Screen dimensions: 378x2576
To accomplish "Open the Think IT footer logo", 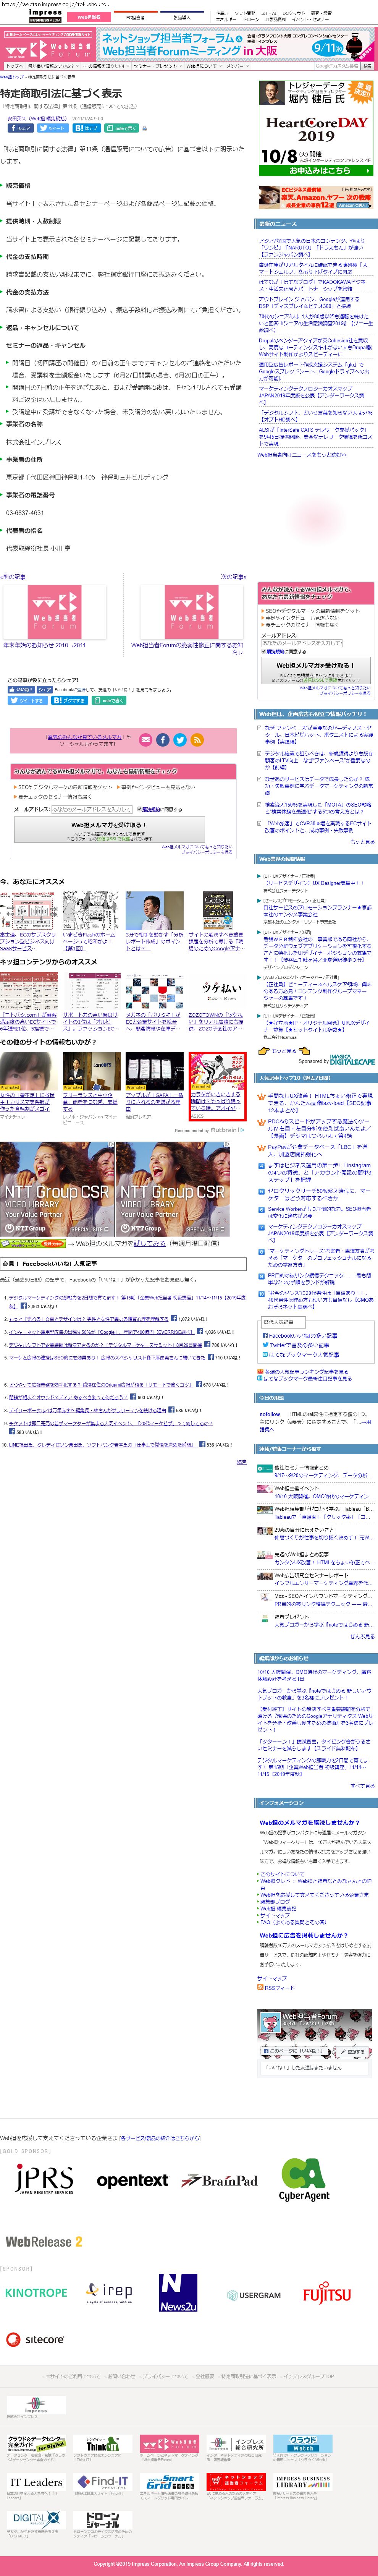I will (x=101, y=2445).
